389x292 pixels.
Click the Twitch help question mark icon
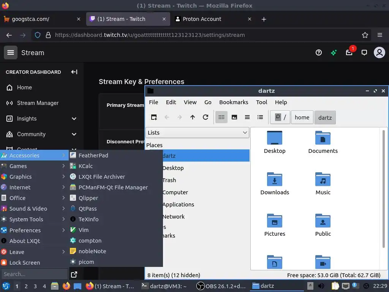point(319,52)
